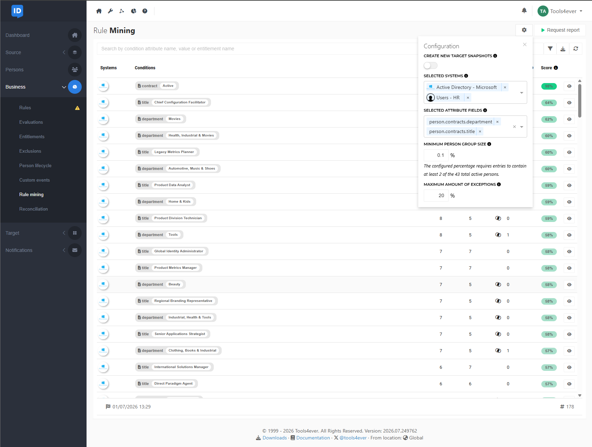
Task: Click eye button for Direct Paradigm Agent row
Action: tap(569, 384)
